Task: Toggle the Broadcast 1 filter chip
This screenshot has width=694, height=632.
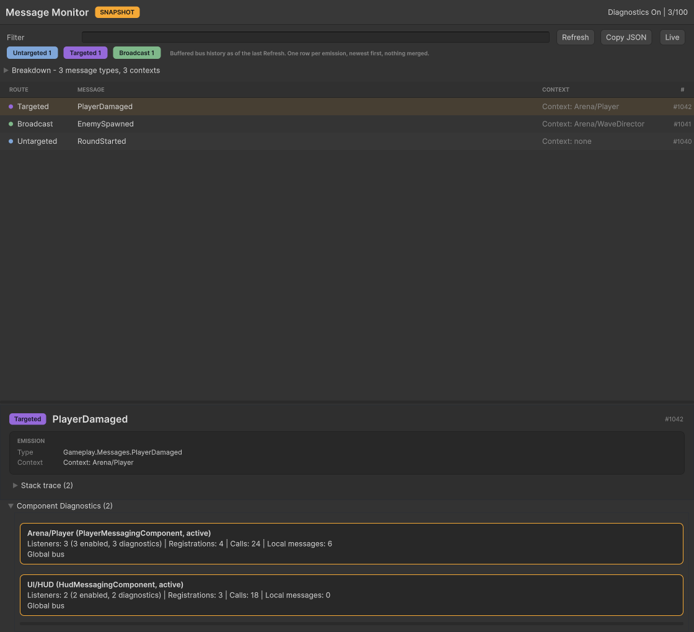Action: coord(137,53)
